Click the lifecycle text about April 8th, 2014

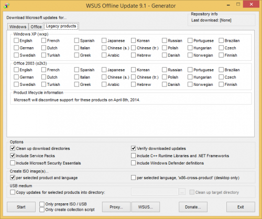[77, 100]
